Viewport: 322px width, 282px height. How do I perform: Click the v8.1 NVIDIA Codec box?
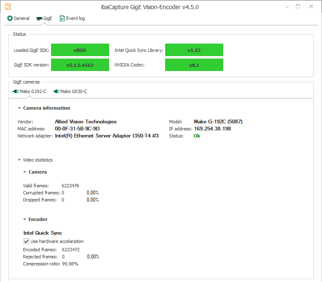click(x=194, y=65)
